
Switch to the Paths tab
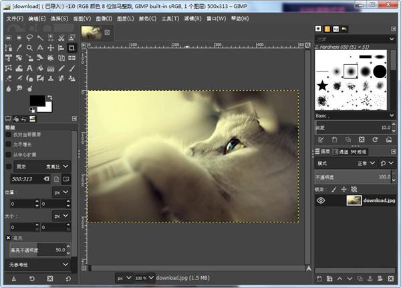(358, 152)
